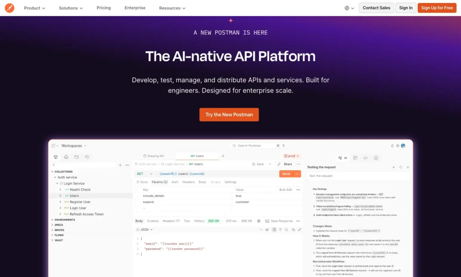Image resolution: width=461 pixels, height=277 pixels.
Task: Click the Sign In button
Action: coord(406,8)
